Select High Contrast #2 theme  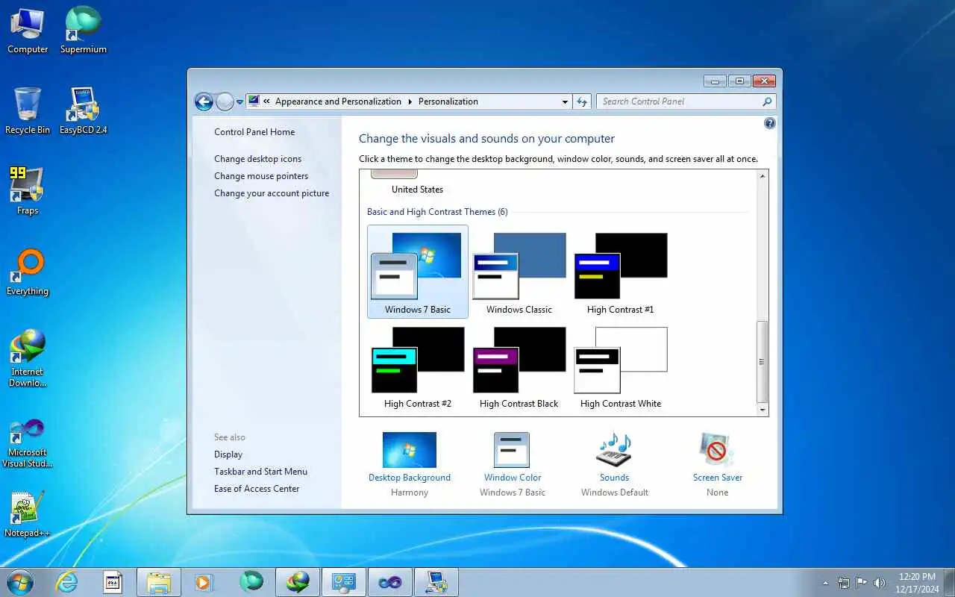[418, 366]
